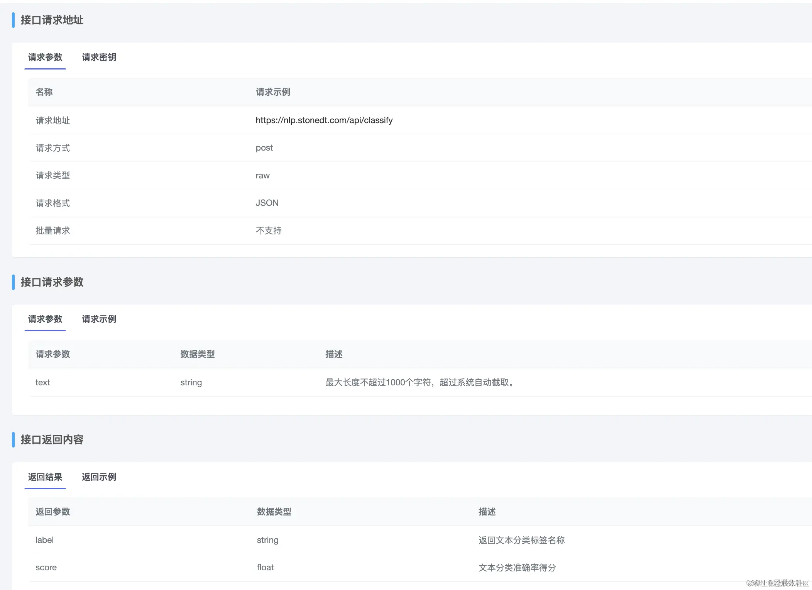Click the 1000-character limit description text

pyautogui.click(x=420, y=382)
